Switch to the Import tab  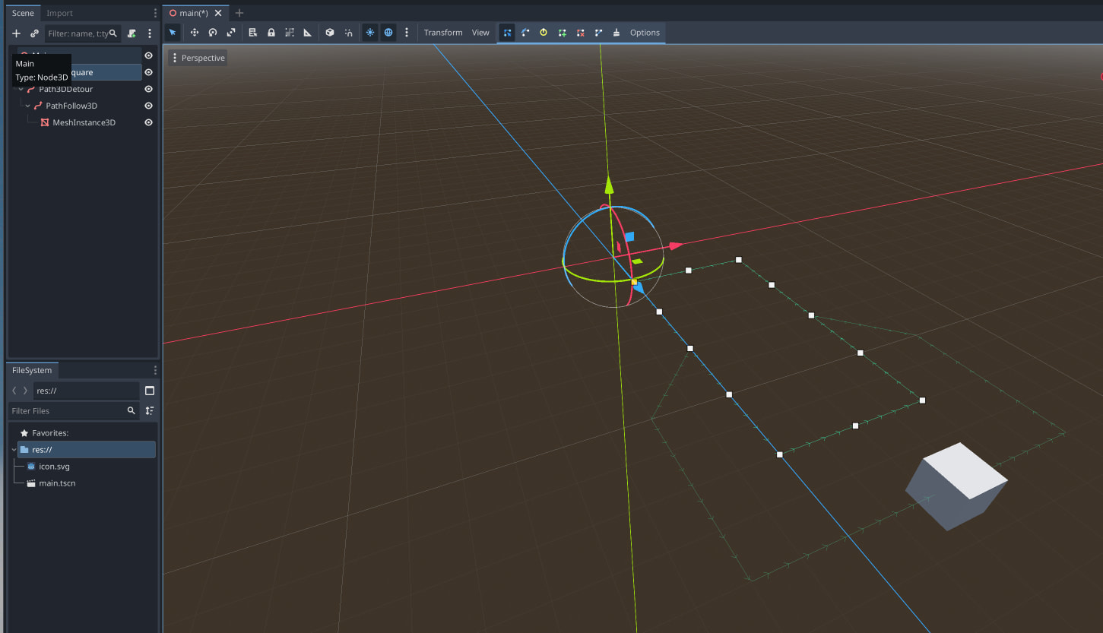pos(60,13)
